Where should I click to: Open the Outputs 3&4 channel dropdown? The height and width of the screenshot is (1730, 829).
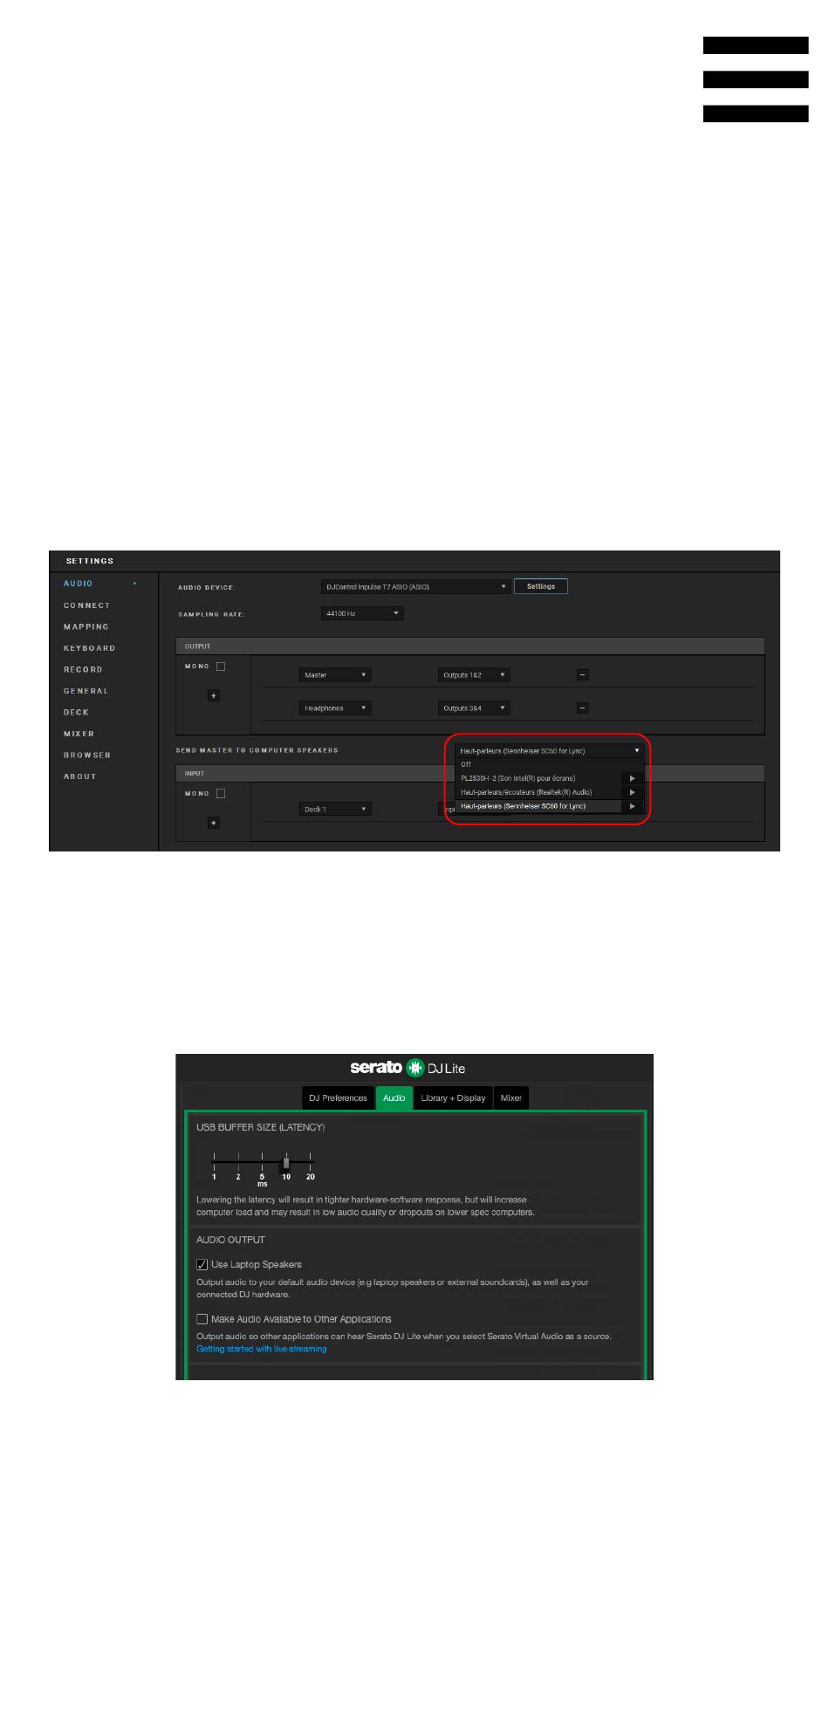(x=474, y=708)
